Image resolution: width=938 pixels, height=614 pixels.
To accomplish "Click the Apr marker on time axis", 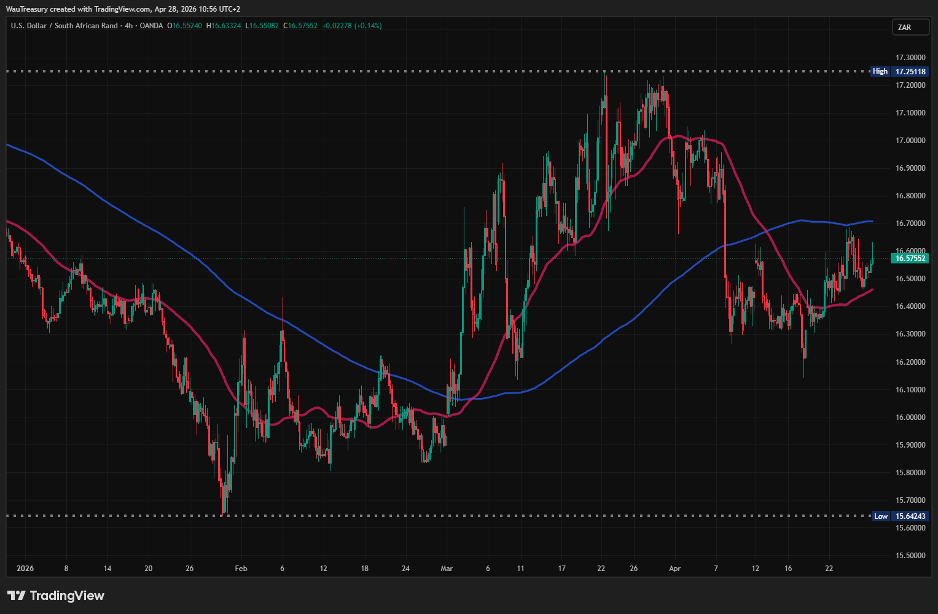I will tap(674, 569).
